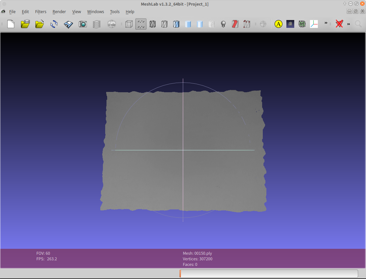Select bounding box render mode
Screen dimensions: 366x279
click(x=128, y=24)
